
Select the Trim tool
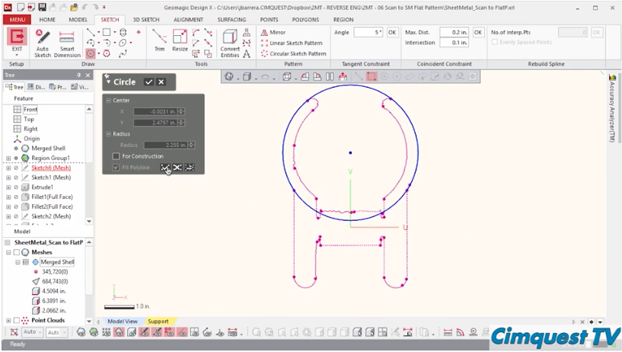[x=159, y=40]
